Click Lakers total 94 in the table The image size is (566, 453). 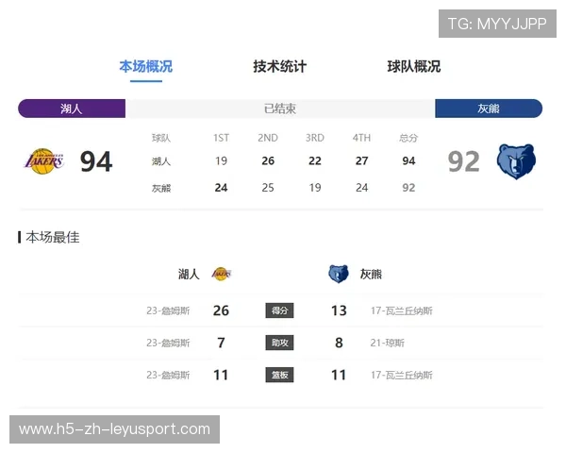pyautogui.click(x=408, y=160)
